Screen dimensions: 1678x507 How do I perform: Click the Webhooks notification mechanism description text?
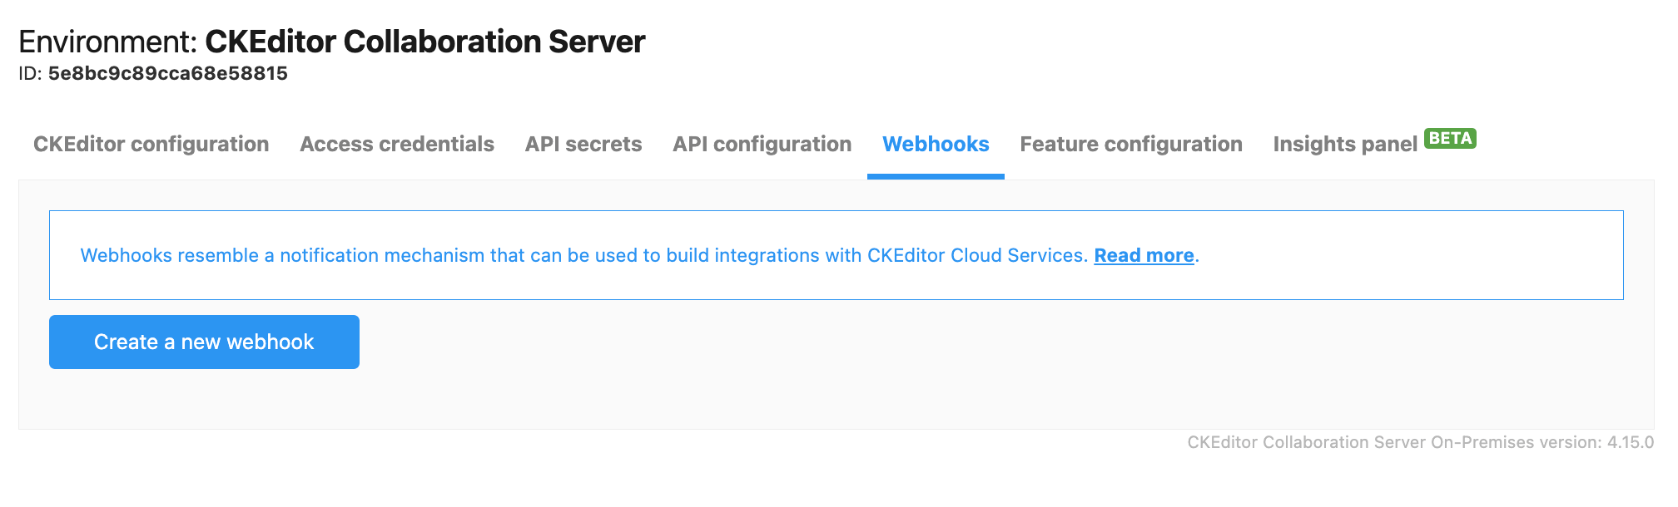coord(583,255)
